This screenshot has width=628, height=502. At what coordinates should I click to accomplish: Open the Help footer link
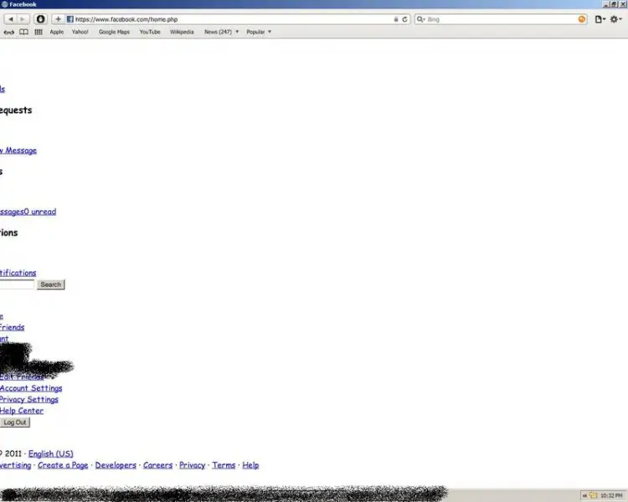[x=250, y=465]
